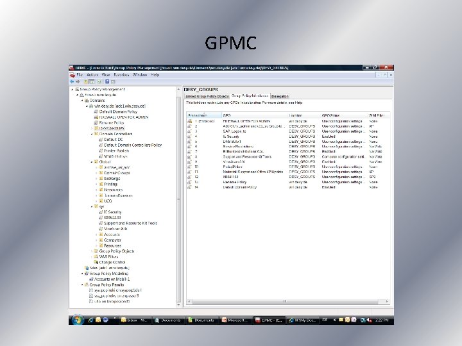Collapse the Domain Controllers OU
462x346 pixels.
[x=92, y=134]
